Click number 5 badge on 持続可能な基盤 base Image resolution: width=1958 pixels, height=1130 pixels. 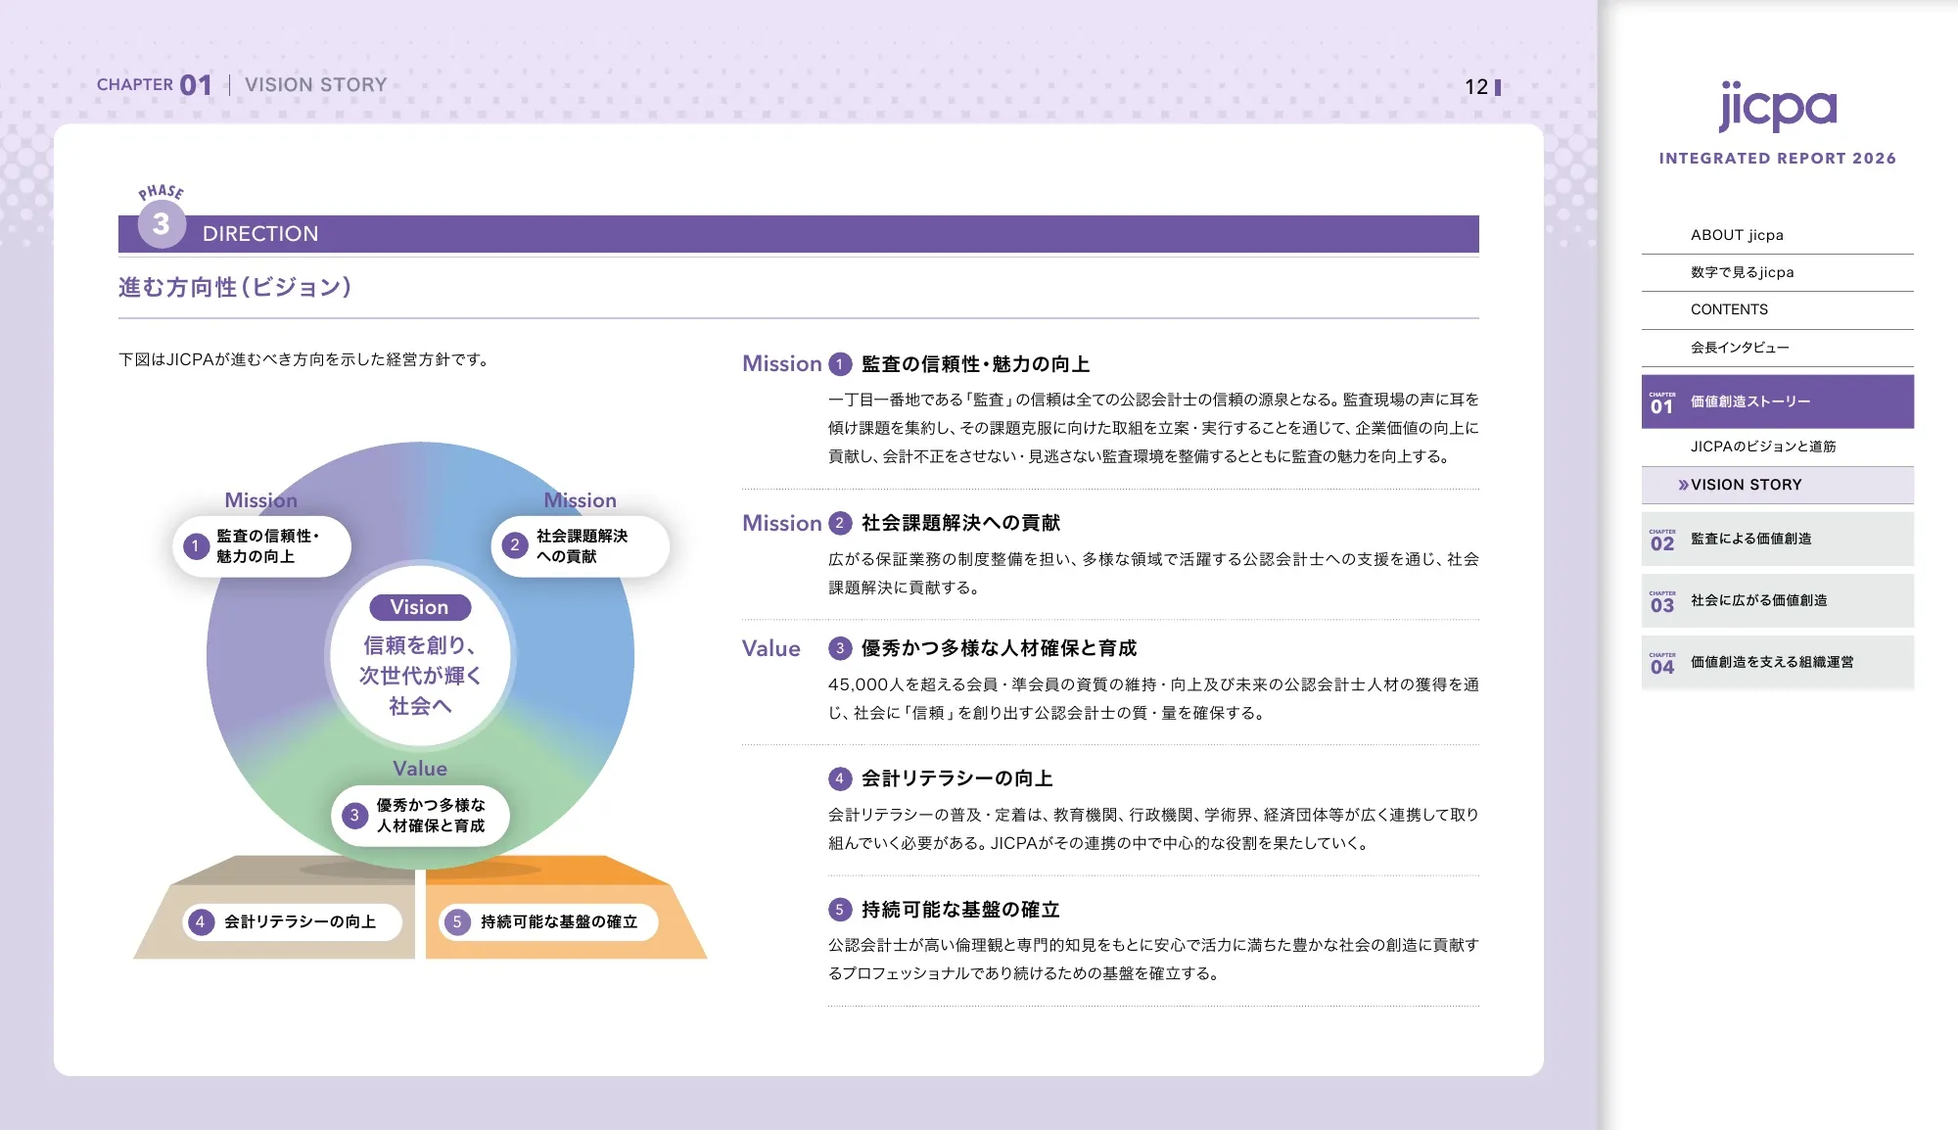(x=456, y=921)
